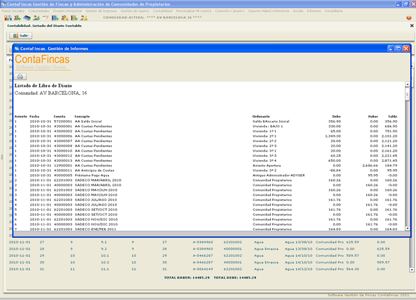Screen dimensions: 416x300
Task: Close the Gestión de Informes window
Action: click(x=406, y=48)
